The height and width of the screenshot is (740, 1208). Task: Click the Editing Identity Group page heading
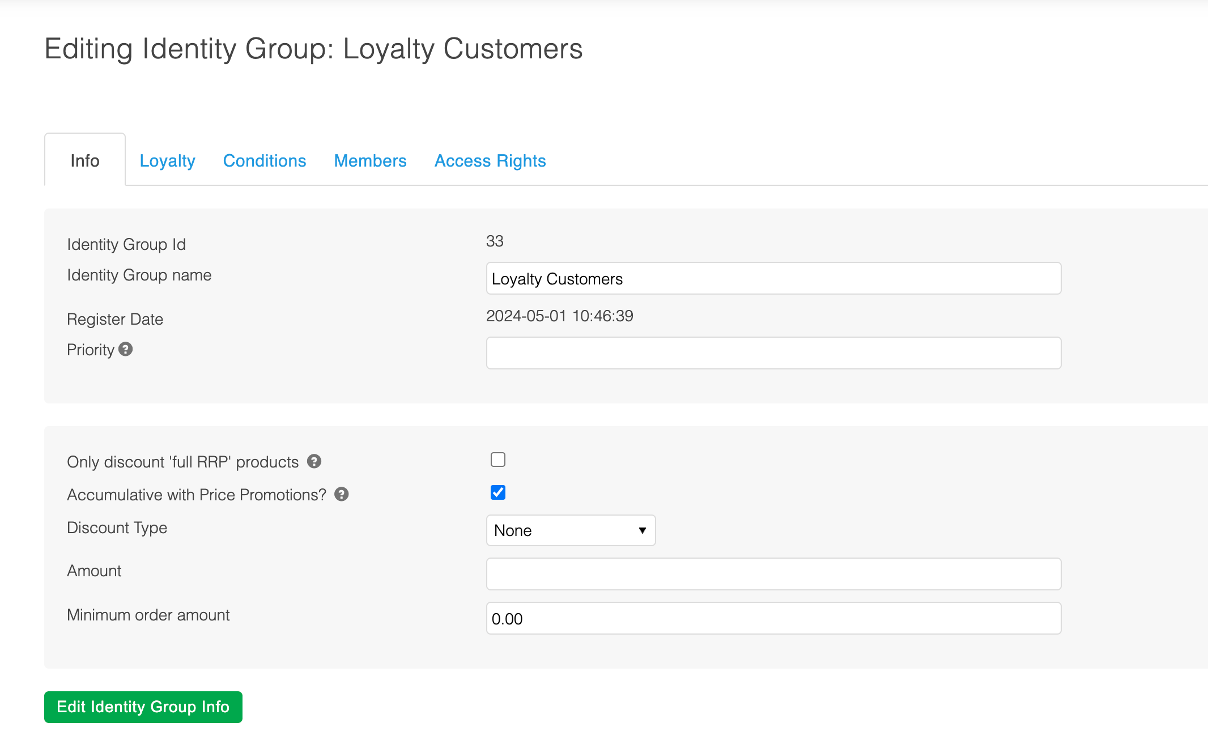(313, 49)
